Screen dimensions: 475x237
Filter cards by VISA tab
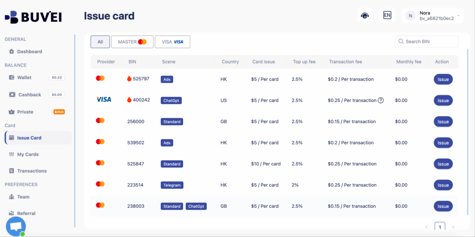tap(172, 42)
